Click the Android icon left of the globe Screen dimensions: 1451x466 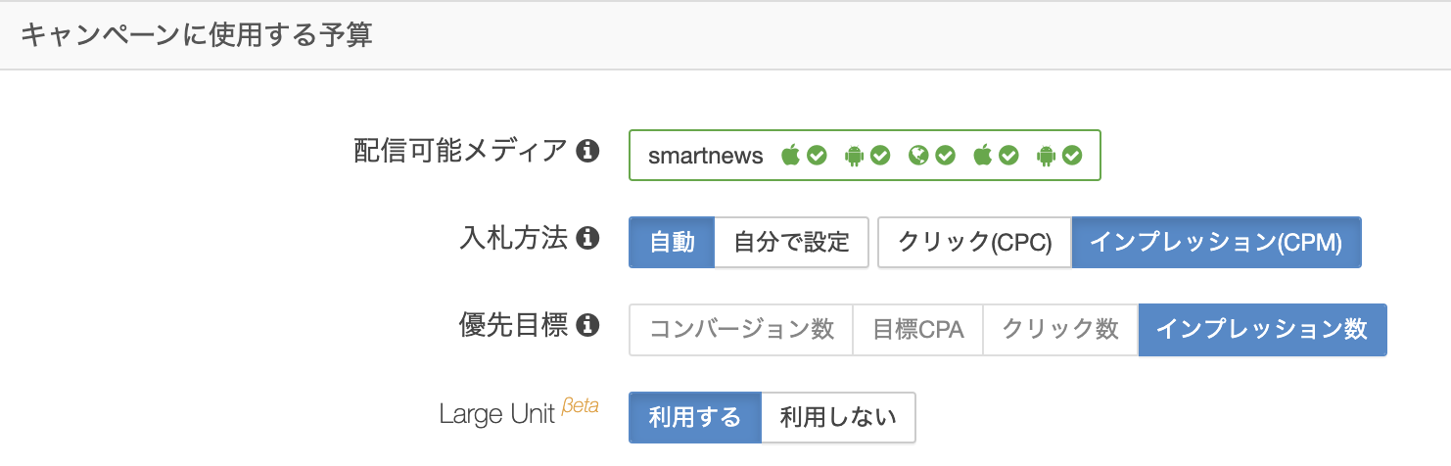coord(855,155)
